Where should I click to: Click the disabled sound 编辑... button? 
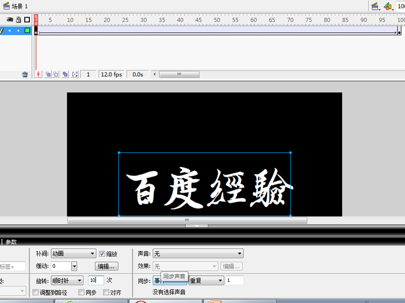[231, 266]
